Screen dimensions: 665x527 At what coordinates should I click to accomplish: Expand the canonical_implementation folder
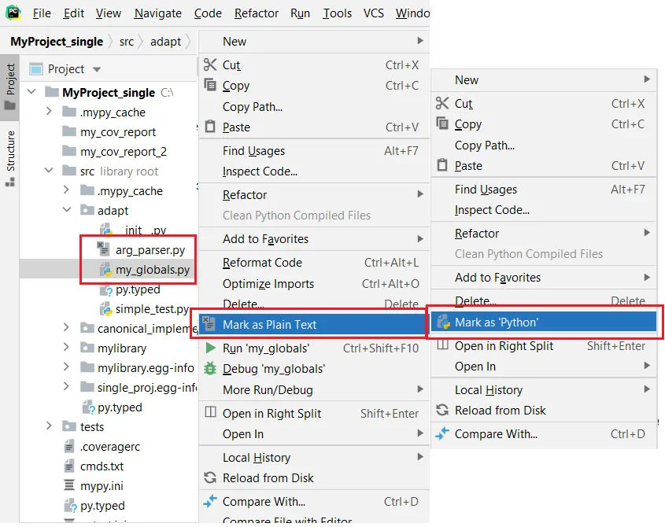point(66,327)
